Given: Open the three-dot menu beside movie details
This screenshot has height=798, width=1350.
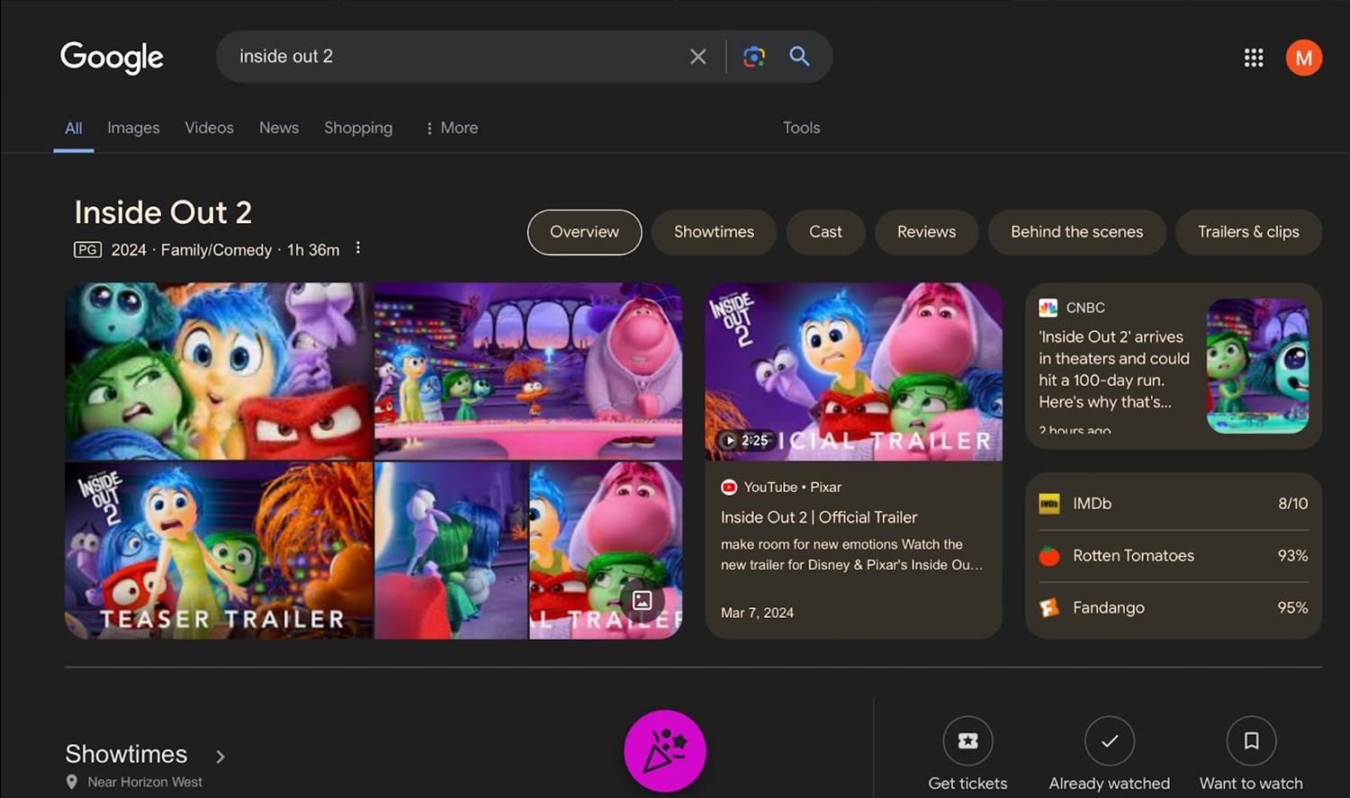Looking at the screenshot, I should click(x=358, y=248).
